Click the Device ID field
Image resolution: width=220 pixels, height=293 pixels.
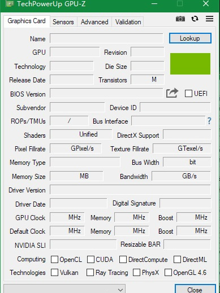175,107
